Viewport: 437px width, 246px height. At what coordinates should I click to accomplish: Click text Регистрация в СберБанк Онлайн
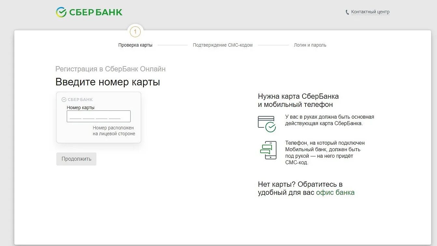110,69
